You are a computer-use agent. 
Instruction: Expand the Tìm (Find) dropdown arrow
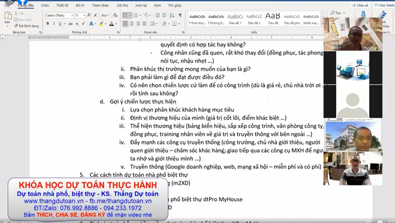point(344,13)
